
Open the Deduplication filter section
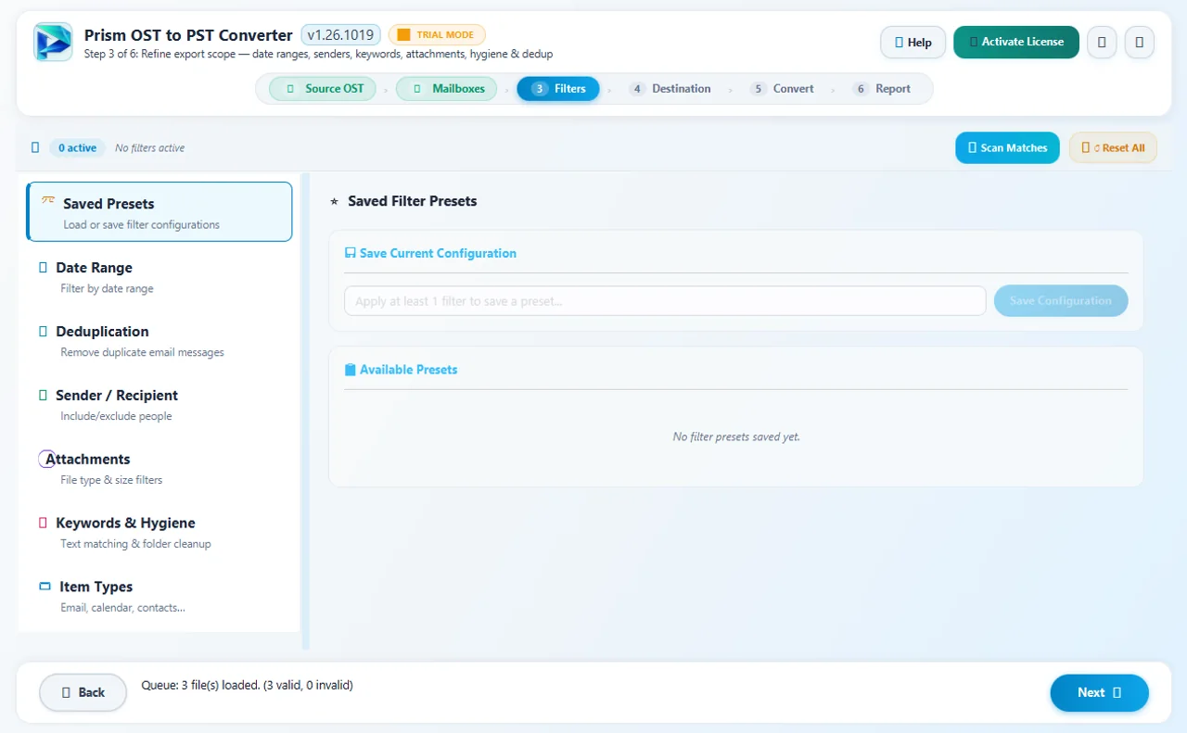[x=160, y=341]
